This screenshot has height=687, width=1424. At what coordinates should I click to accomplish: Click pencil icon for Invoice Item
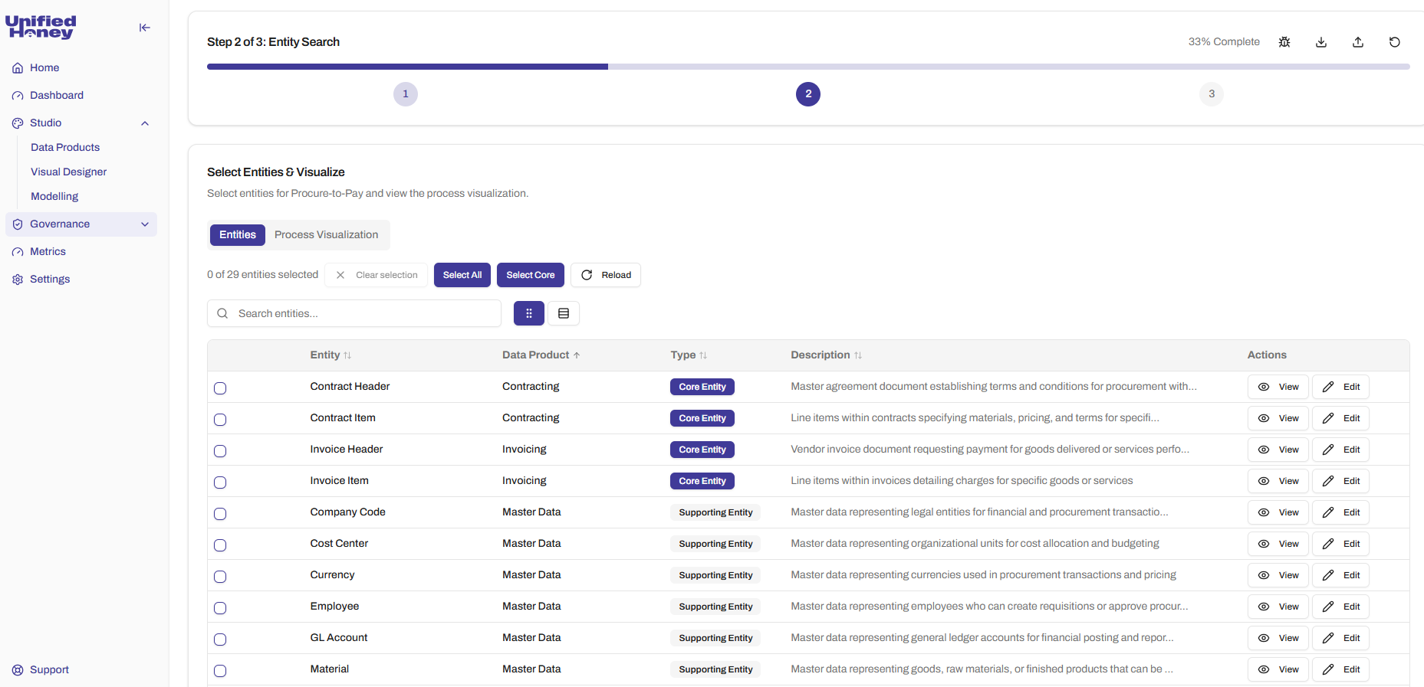[x=1328, y=481]
